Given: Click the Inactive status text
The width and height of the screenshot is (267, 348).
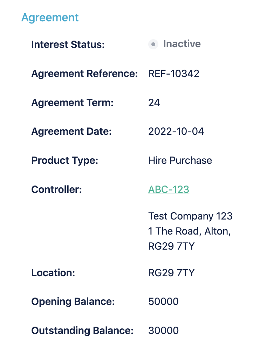Looking at the screenshot, I should click(x=182, y=44).
